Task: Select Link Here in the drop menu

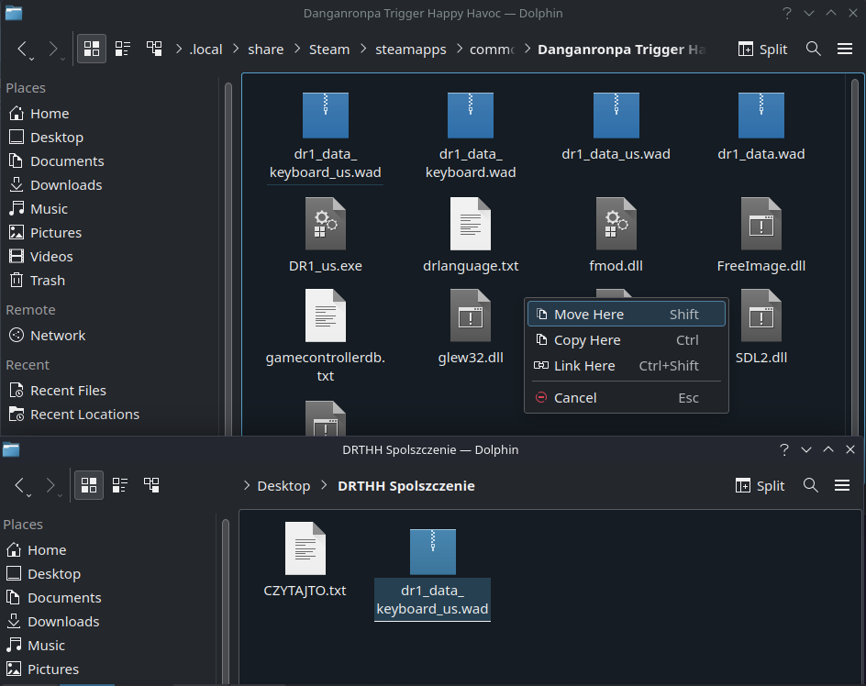Action: 627,365
